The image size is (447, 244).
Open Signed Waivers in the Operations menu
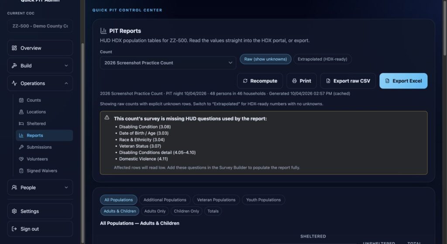[x=44, y=171]
